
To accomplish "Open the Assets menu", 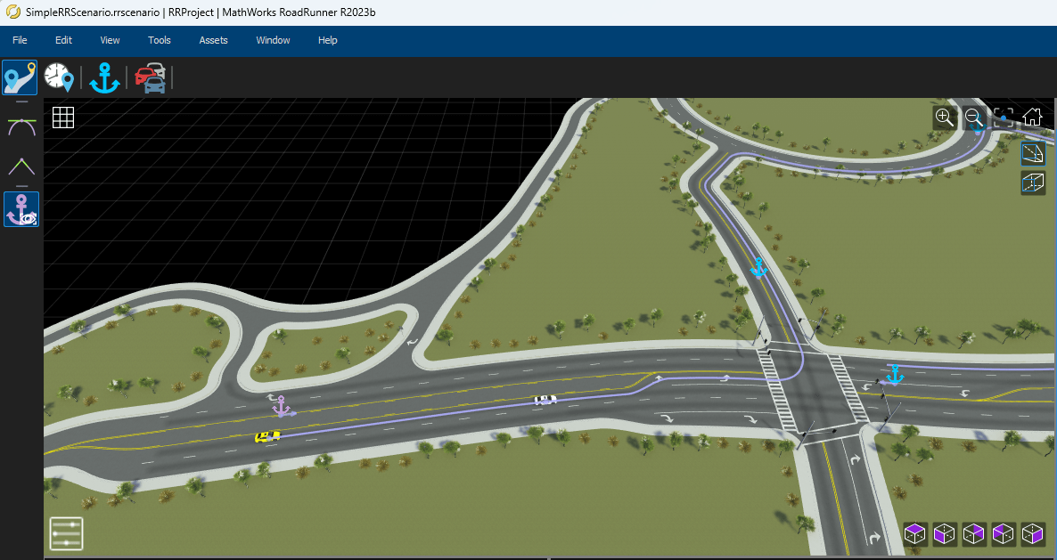I will [213, 40].
